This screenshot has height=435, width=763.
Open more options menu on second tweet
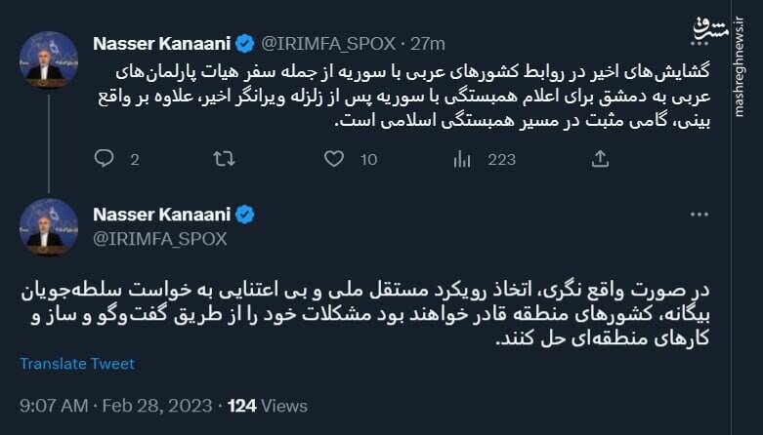click(x=699, y=215)
